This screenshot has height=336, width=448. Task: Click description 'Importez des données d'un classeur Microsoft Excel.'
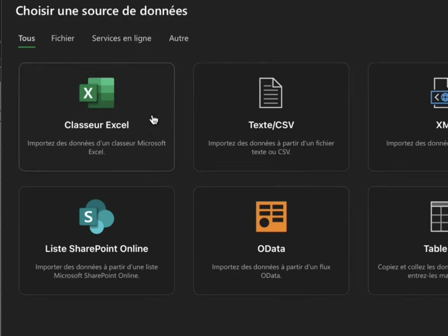pos(97,147)
